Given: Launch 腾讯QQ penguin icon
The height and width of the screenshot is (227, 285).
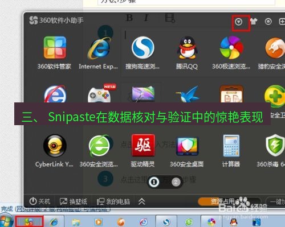Looking at the screenshot, I should tap(187, 48).
